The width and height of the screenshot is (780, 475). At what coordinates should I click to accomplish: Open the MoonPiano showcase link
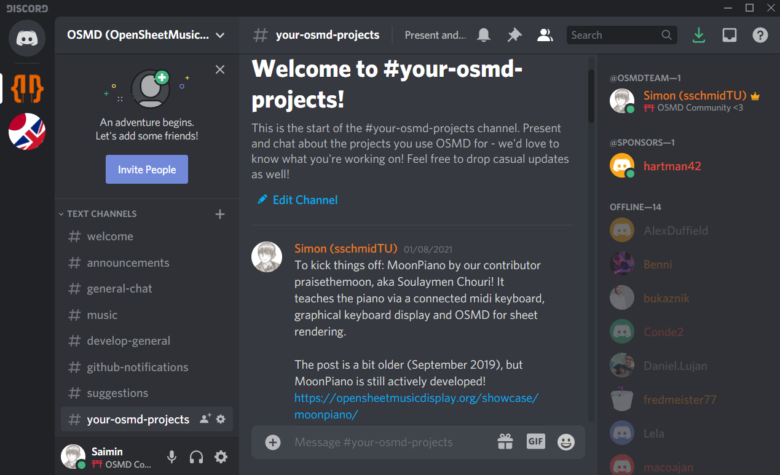(x=416, y=398)
